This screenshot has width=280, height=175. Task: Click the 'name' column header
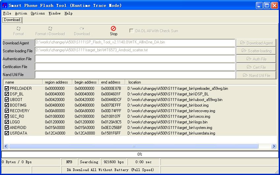[23, 82]
